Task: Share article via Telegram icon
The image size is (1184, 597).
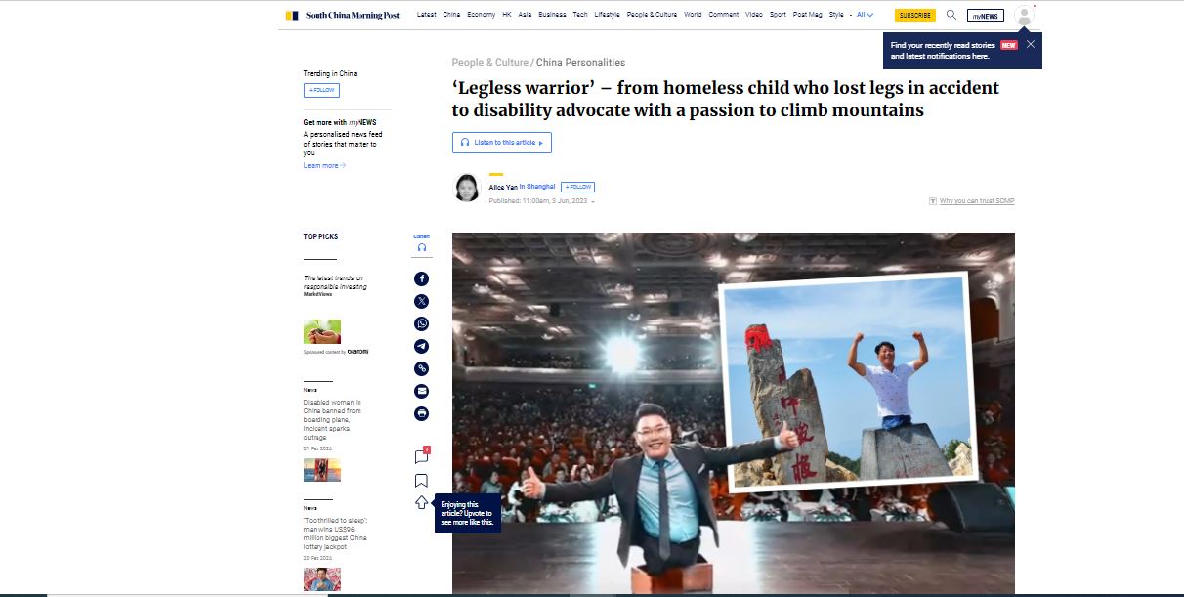Action: 421,346
